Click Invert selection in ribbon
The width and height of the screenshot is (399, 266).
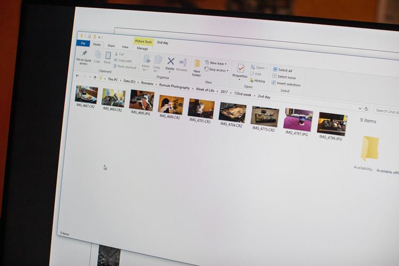point(287,84)
